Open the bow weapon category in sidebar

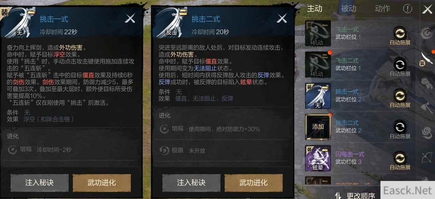[x=426, y=157]
